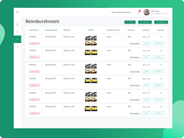This screenshot has height=138, width=184.
Task: Open yellow image thumbnails in fourth row
Action: pyautogui.click(x=91, y=81)
